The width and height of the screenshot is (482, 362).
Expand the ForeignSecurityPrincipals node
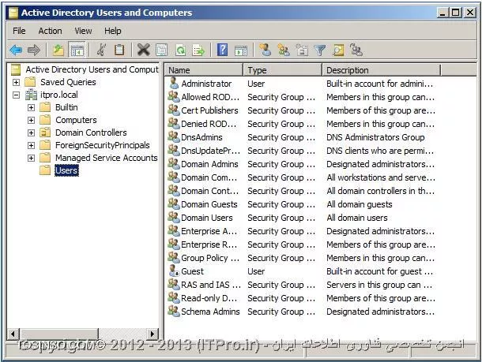point(31,145)
